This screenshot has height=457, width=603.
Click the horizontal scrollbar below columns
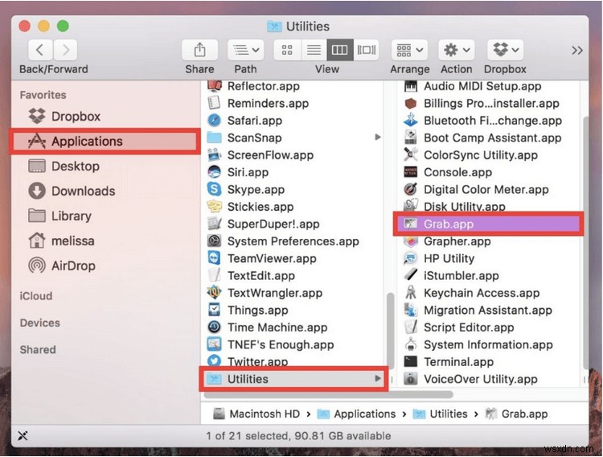coord(328,394)
